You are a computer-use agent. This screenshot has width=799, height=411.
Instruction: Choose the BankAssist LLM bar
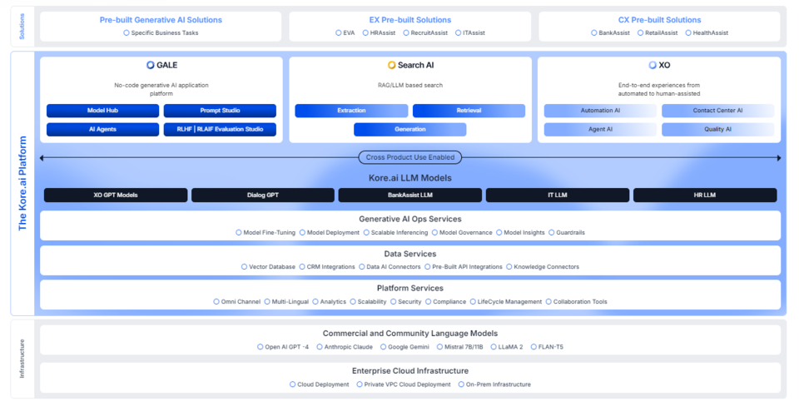pyautogui.click(x=409, y=195)
